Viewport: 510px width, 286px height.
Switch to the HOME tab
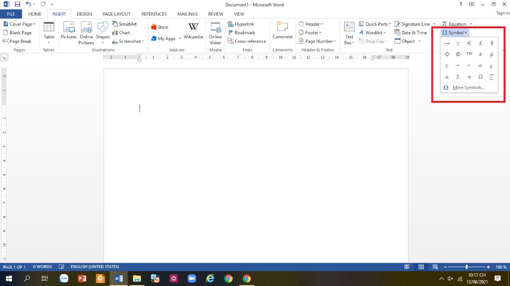click(x=35, y=14)
